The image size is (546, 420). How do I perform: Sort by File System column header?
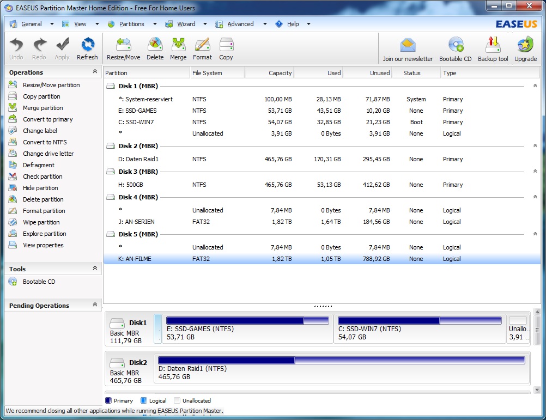pos(217,73)
